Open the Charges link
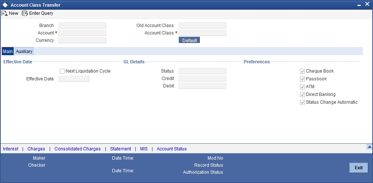Image resolution: width=373 pixels, height=183 pixels. point(36,149)
